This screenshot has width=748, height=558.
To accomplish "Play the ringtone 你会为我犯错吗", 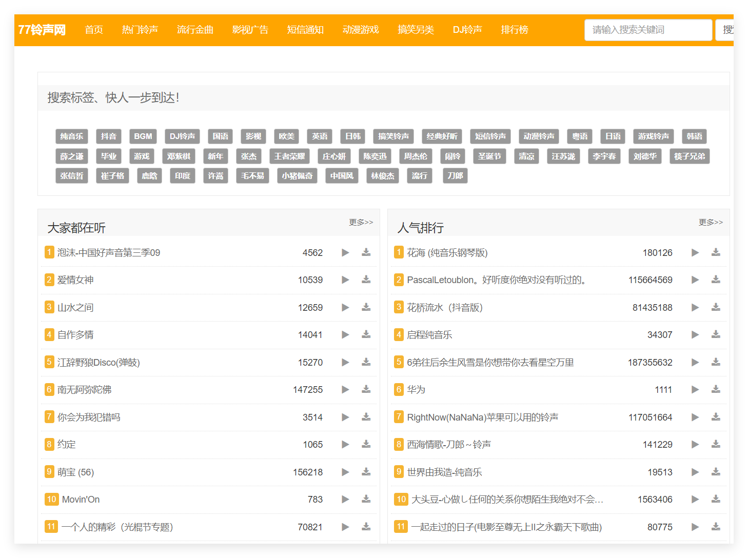I will 345,417.
